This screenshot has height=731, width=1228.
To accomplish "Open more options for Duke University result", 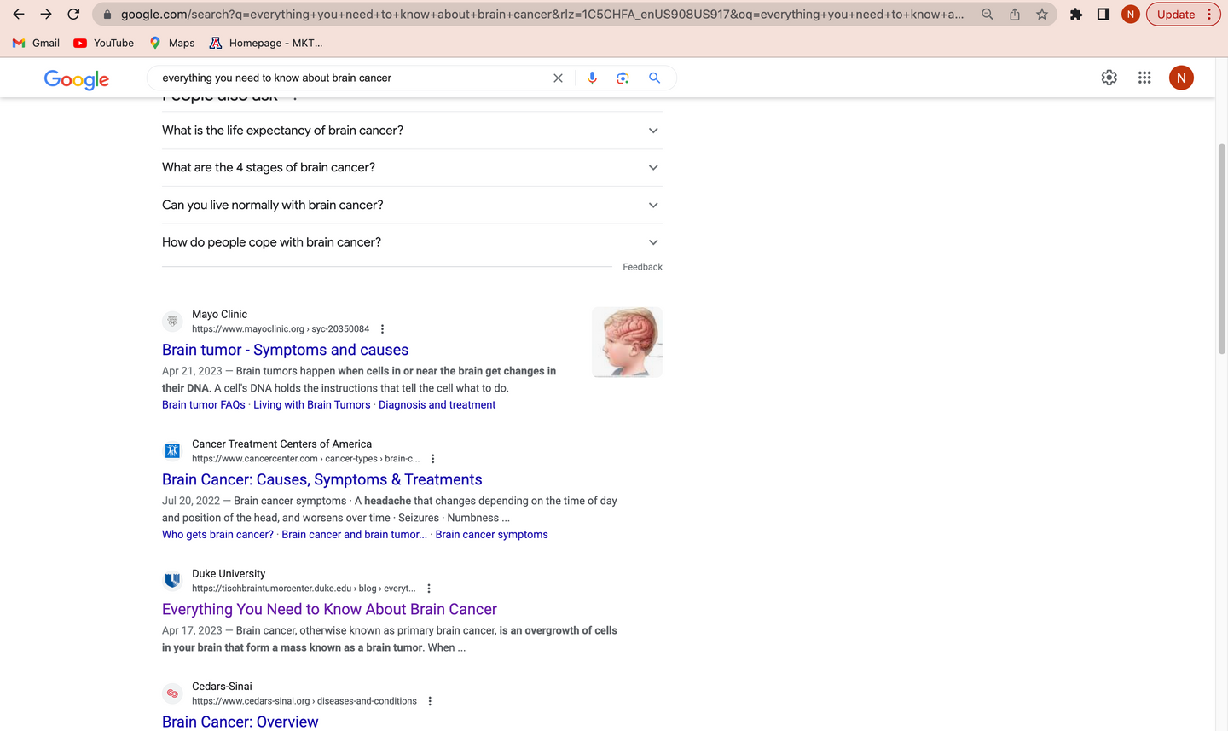I will pyautogui.click(x=429, y=589).
